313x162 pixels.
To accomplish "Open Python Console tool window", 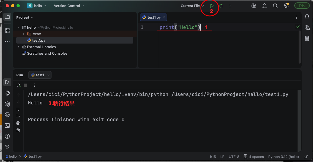I will [x=7, y=93].
